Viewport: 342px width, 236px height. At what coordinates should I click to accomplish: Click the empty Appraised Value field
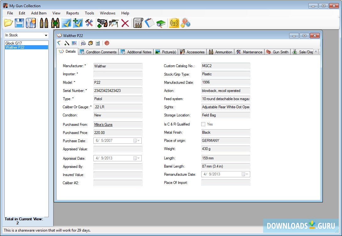point(118,149)
